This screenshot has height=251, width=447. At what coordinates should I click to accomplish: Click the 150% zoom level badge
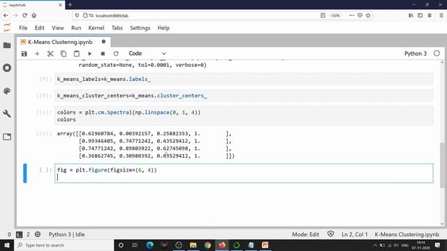[335, 15]
